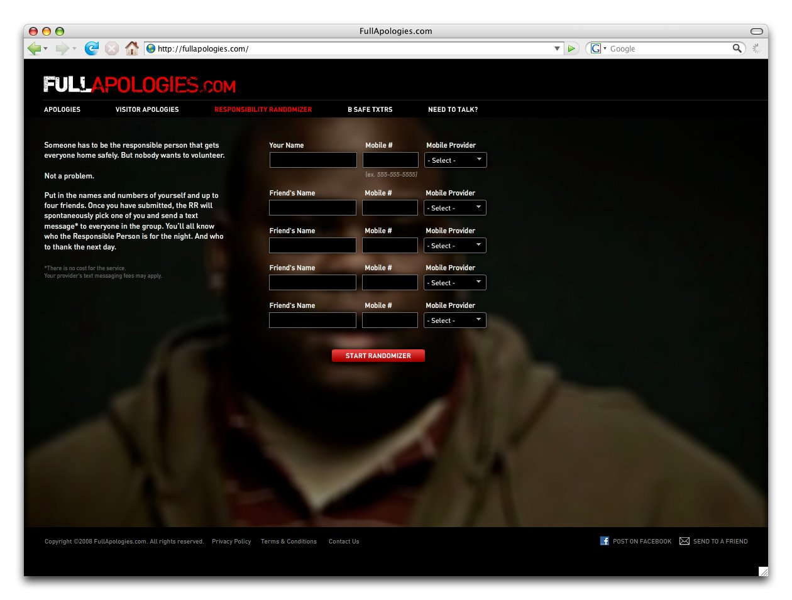Open the Apologies menu item
Viewport: 792px width, 600px height.
coord(62,109)
